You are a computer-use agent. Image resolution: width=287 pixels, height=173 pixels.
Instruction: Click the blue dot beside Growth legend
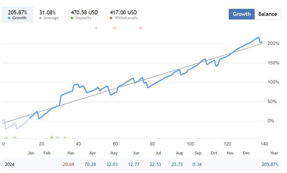9,18
